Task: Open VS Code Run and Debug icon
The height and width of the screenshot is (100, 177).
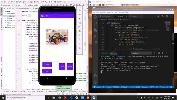Action: (95, 36)
